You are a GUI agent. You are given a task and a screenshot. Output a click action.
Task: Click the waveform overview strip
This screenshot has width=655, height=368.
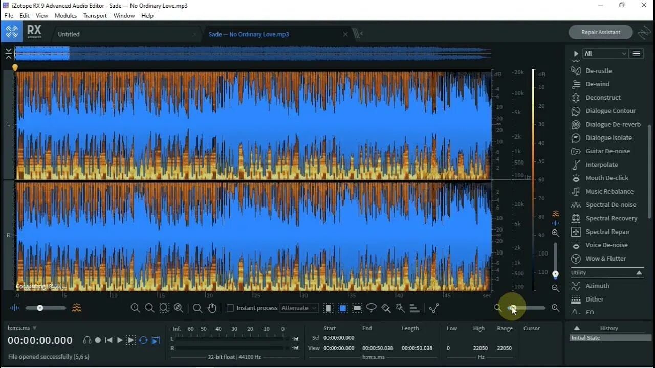[253, 53]
